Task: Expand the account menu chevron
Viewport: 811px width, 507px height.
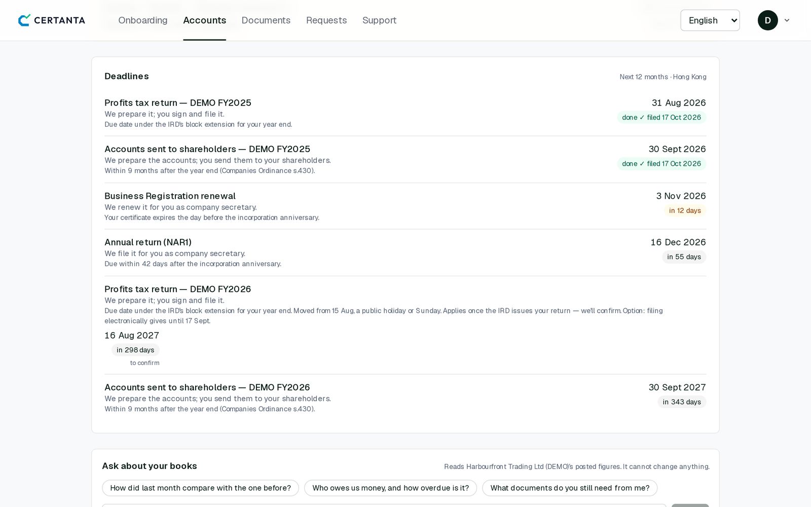Action: point(787,20)
